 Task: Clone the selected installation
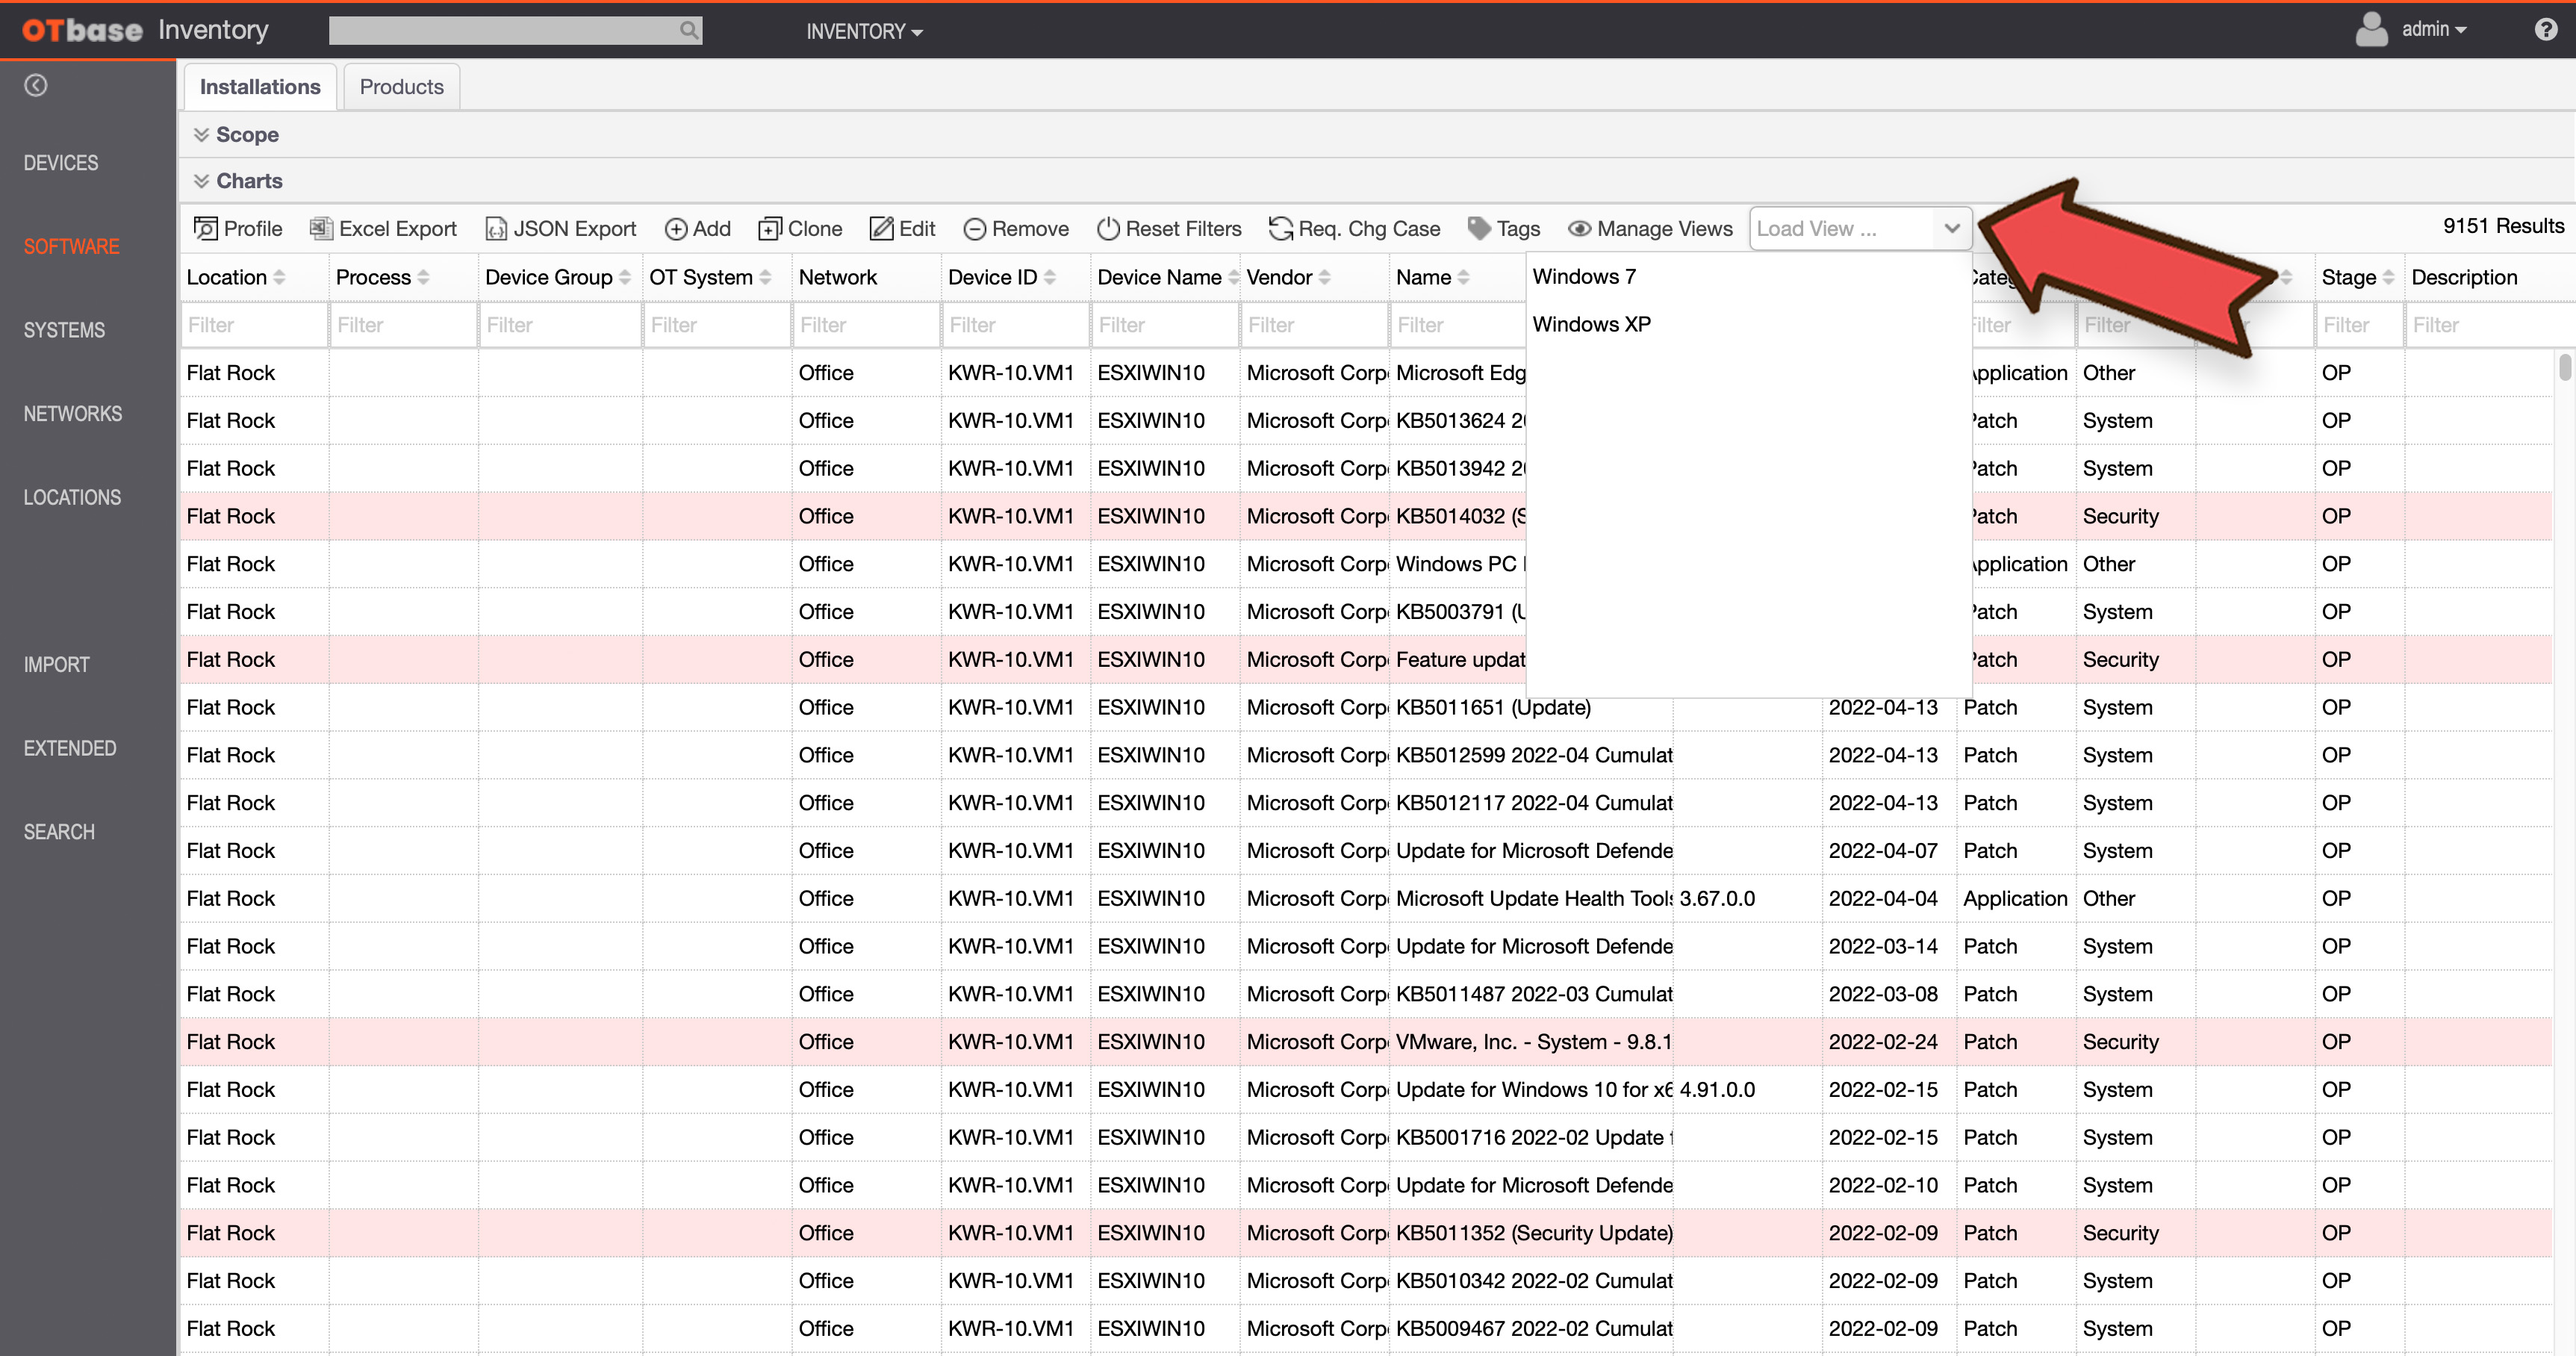point(800,228)
